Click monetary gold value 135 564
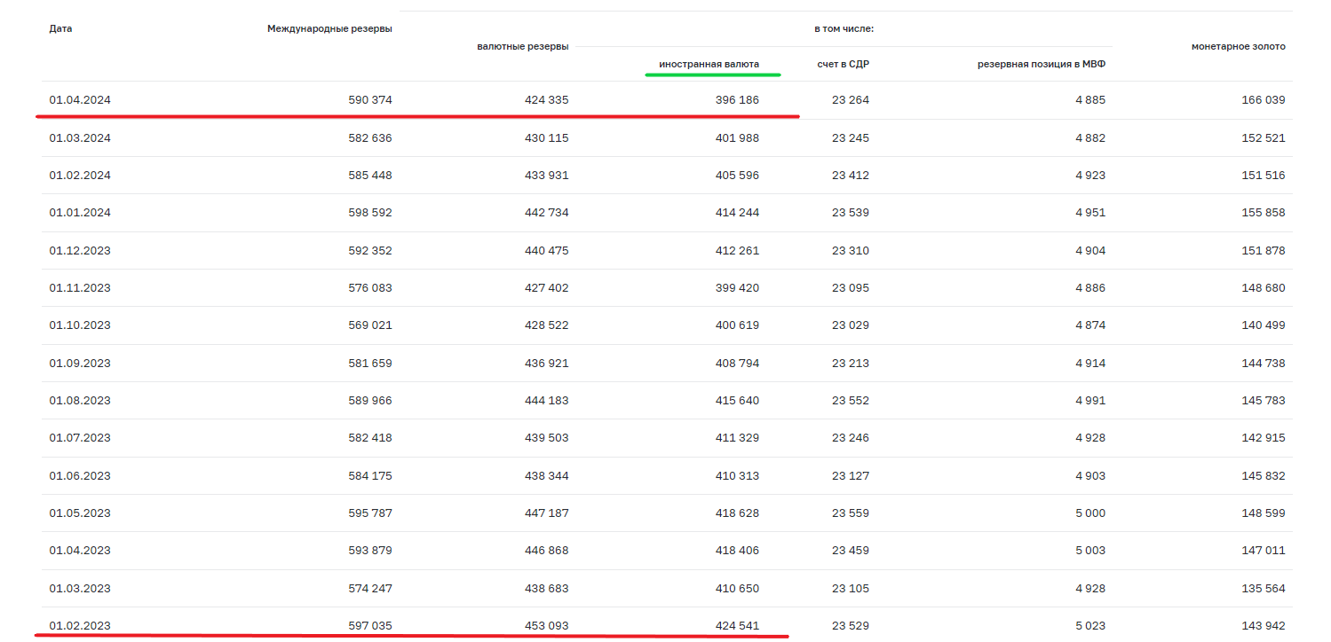The width and height of the screenshot is (1331, 642). (x=1263, y=589)
